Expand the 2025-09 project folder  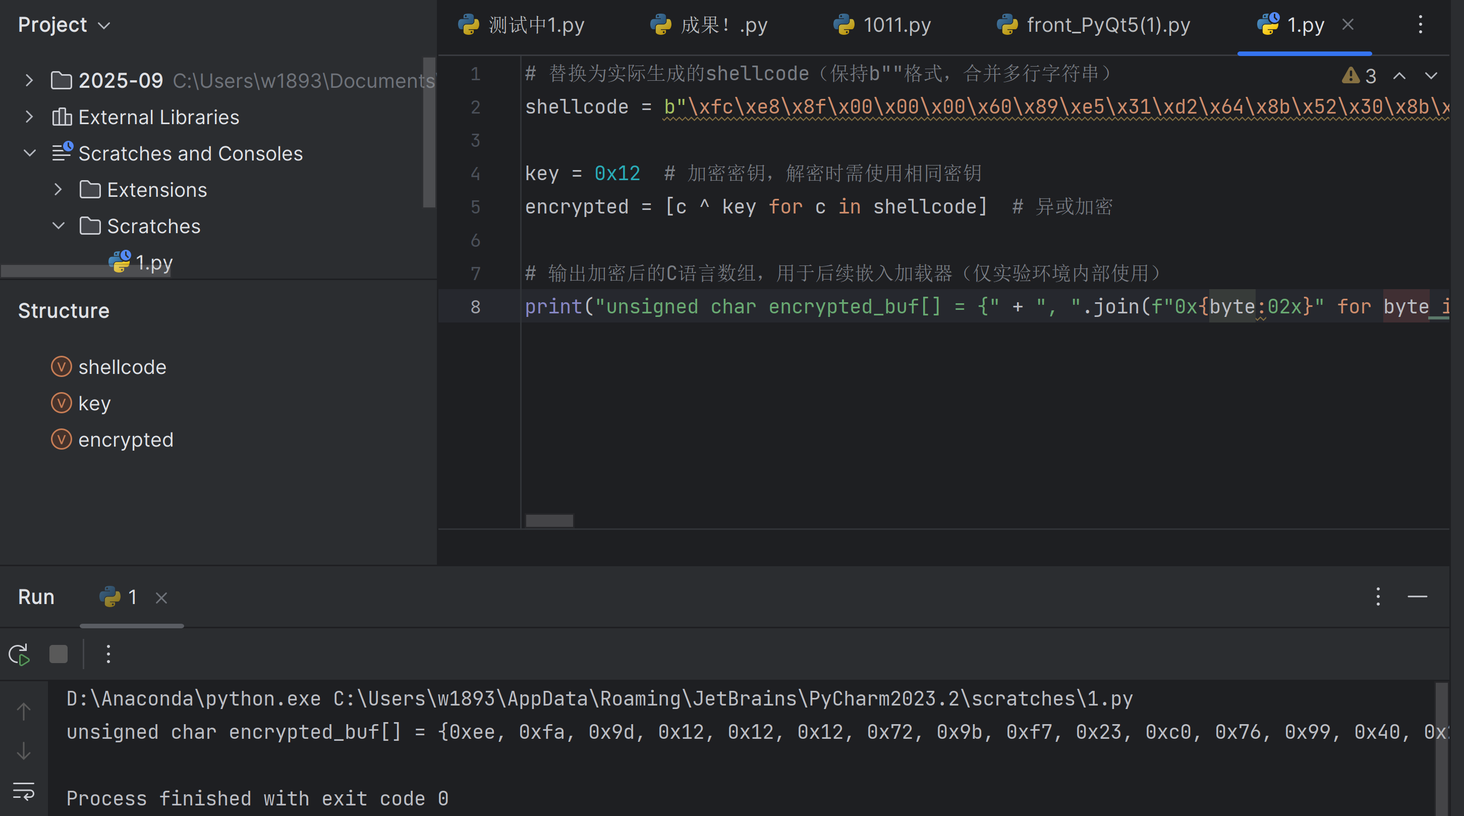click(x=29, y=81)
